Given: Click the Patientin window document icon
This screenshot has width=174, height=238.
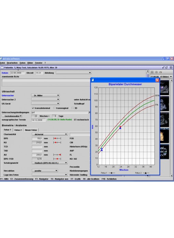Looking at the screenshot, I should point(2,68).
